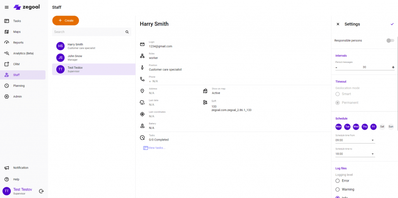
Task: Open the Reports menu item
Action: 18,43
